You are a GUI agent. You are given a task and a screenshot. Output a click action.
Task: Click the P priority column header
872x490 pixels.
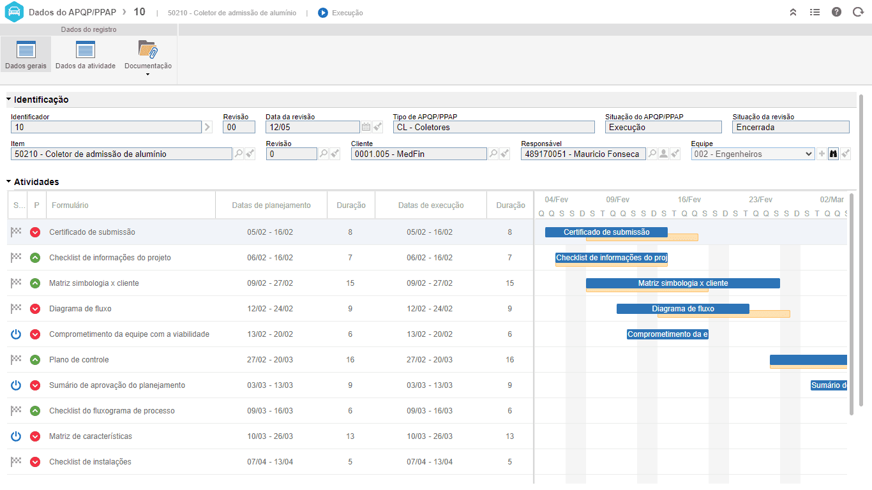(36, 205)
